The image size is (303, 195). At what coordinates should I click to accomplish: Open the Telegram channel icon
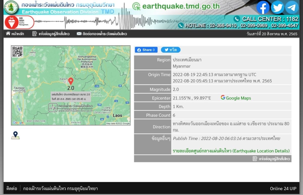(x=292, y=8)
